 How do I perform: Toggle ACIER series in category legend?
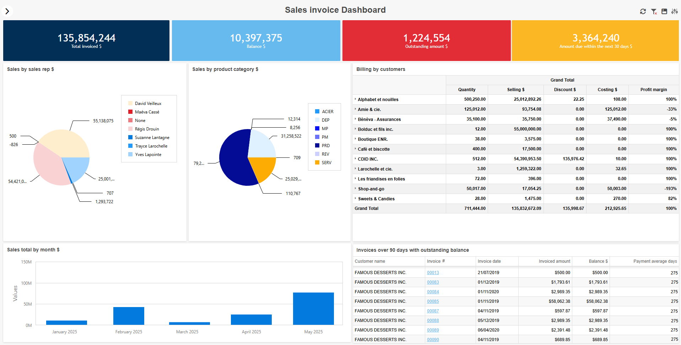click(327, 112)
